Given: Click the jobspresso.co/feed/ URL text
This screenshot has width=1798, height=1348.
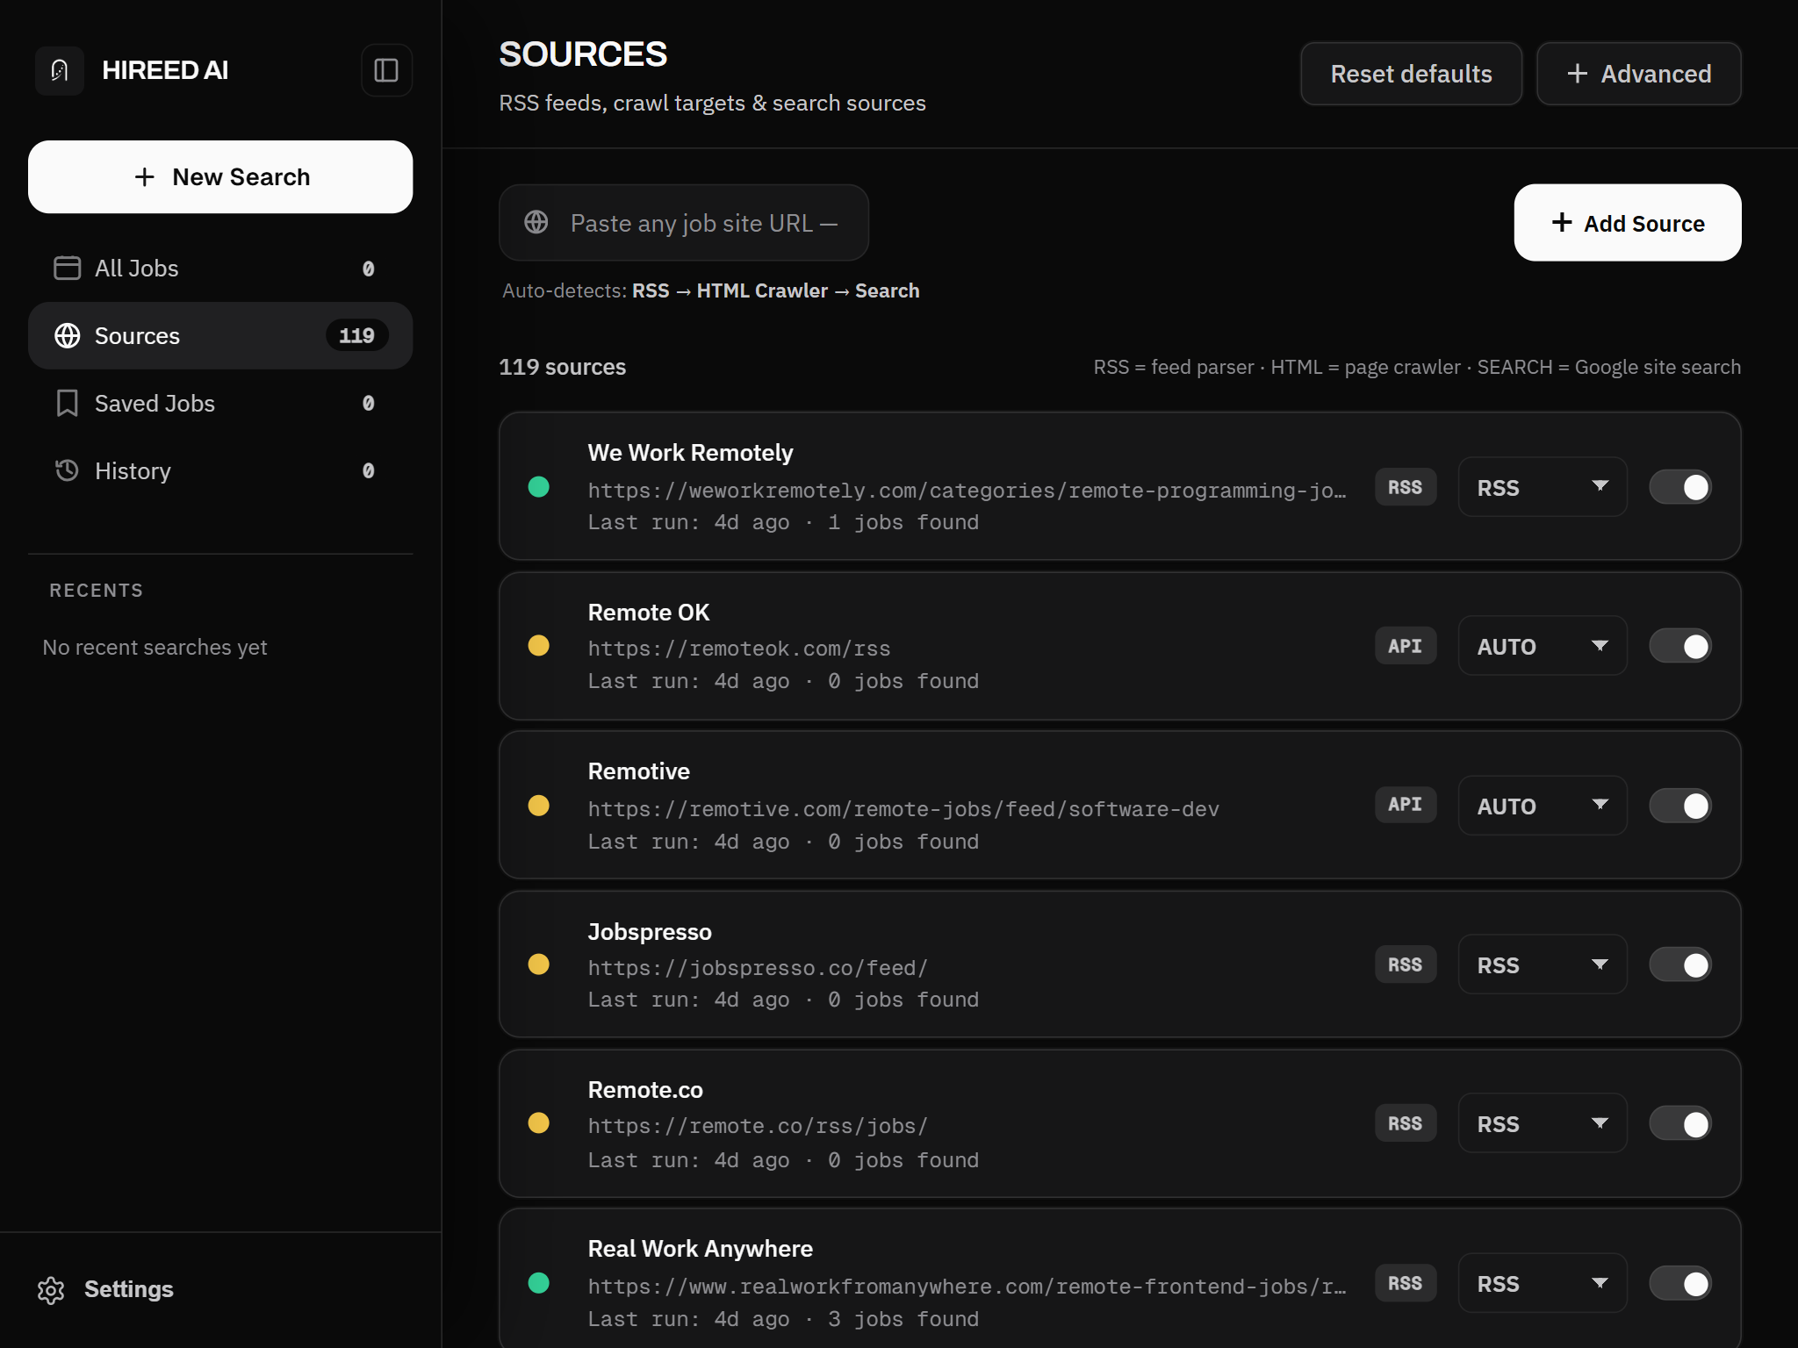Looking at the screenshot, I should (x=758, y=967).
